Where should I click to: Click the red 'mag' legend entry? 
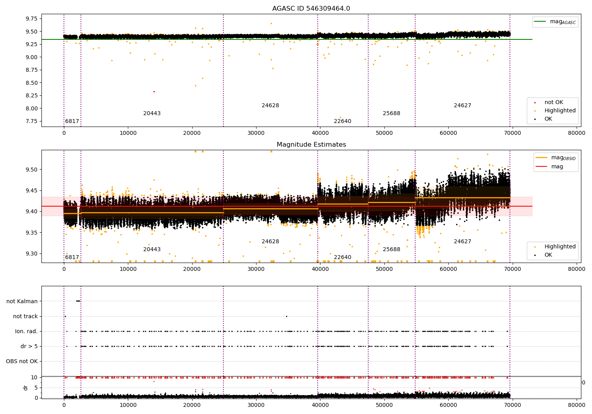pyautogui.click(x=549, y=166)
